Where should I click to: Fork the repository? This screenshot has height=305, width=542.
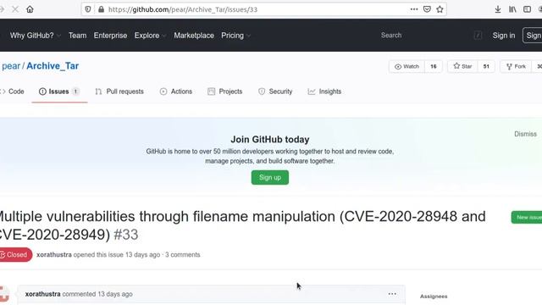tap(516, 66)
